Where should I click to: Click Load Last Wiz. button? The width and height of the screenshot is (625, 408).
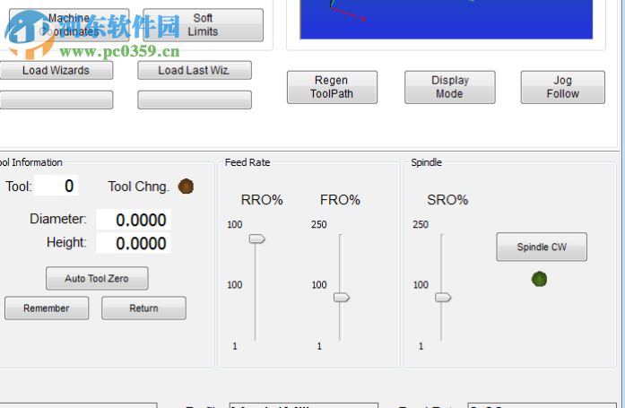click(x=195, y=70)
